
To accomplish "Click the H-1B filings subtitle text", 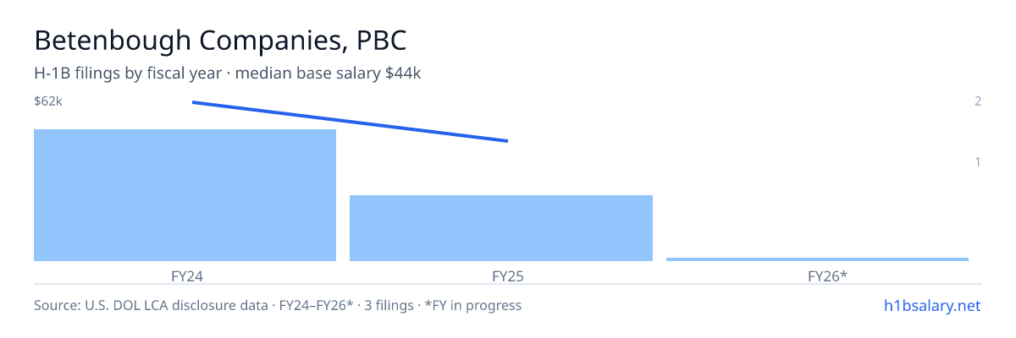I will [130, 74].
